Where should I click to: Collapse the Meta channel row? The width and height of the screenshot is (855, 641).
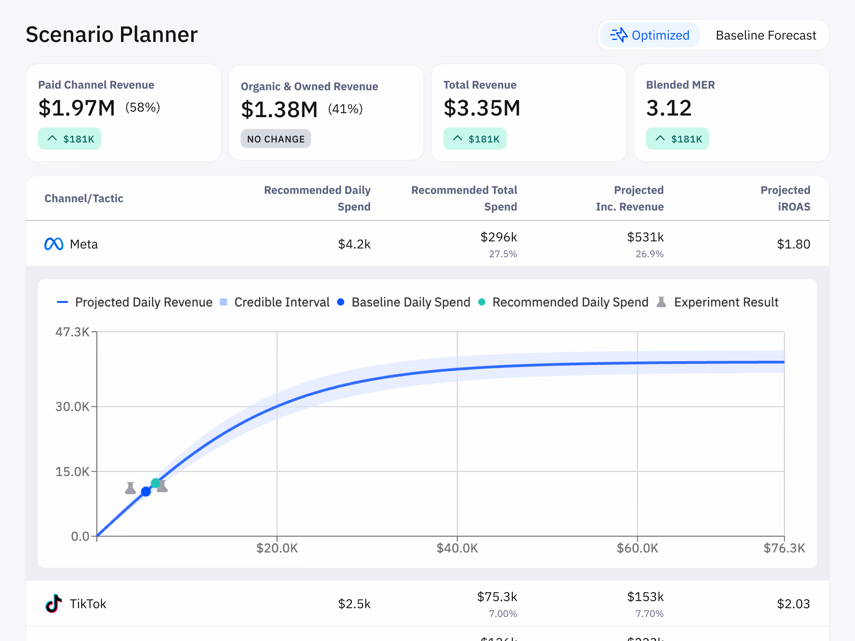[84, 244]
